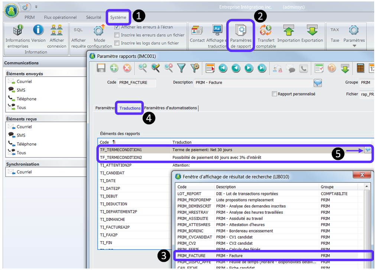Click the green add record icon
This screenshot has width=376, height=270.
[x=114, y=68]
